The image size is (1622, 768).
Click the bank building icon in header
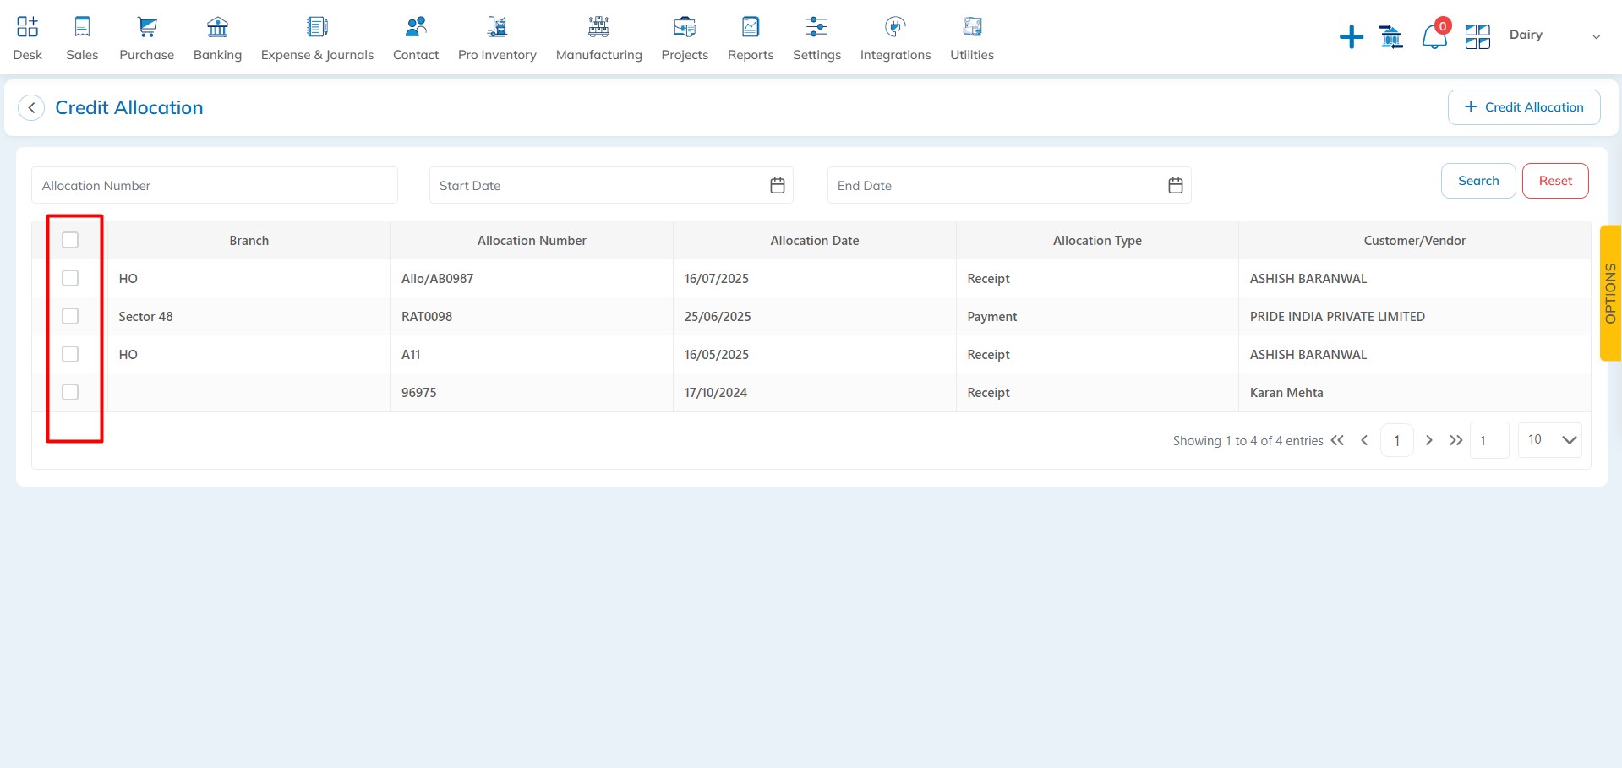pos(1391,36)
